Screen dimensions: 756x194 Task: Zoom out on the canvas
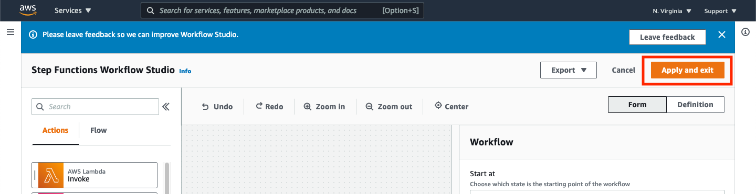(x=389, y=107)
